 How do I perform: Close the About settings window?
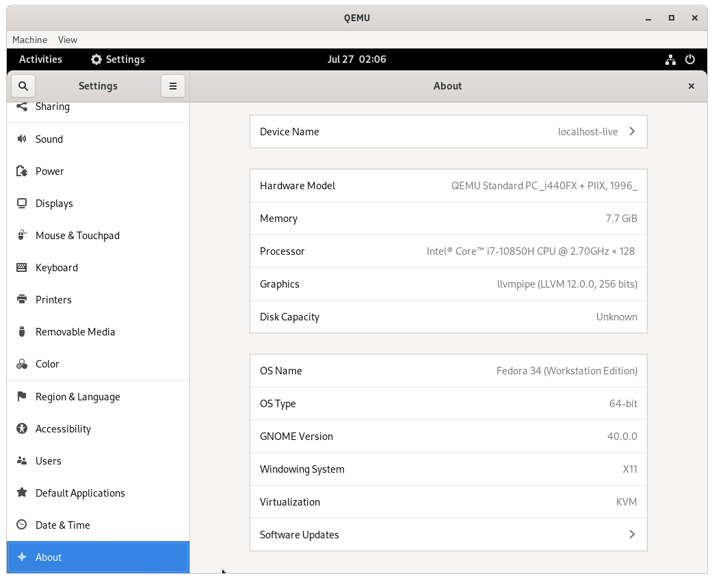tap(691, 86)
